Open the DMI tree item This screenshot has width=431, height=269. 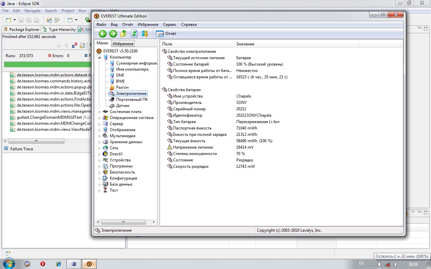click(x=117, y=75)
